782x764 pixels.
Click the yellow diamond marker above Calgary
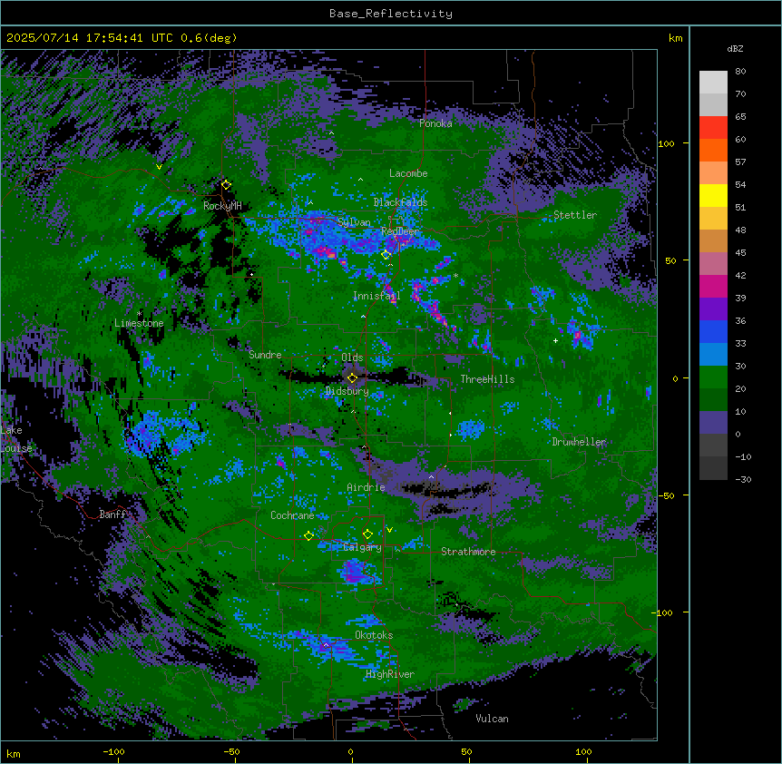(367, 534)
